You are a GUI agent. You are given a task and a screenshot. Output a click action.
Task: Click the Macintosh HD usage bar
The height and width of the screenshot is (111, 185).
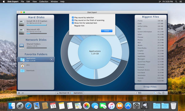[37, 34]
